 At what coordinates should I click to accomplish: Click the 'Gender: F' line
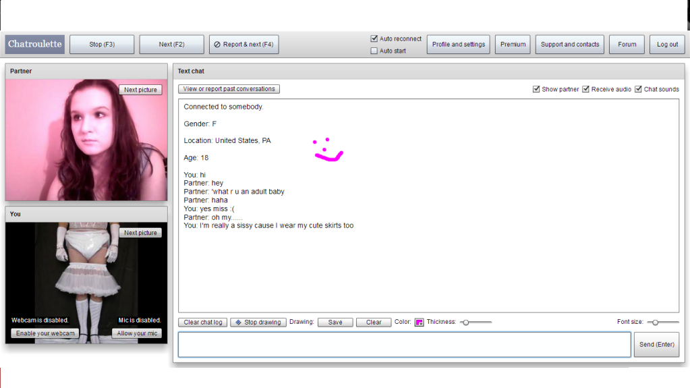click(200, 123)
